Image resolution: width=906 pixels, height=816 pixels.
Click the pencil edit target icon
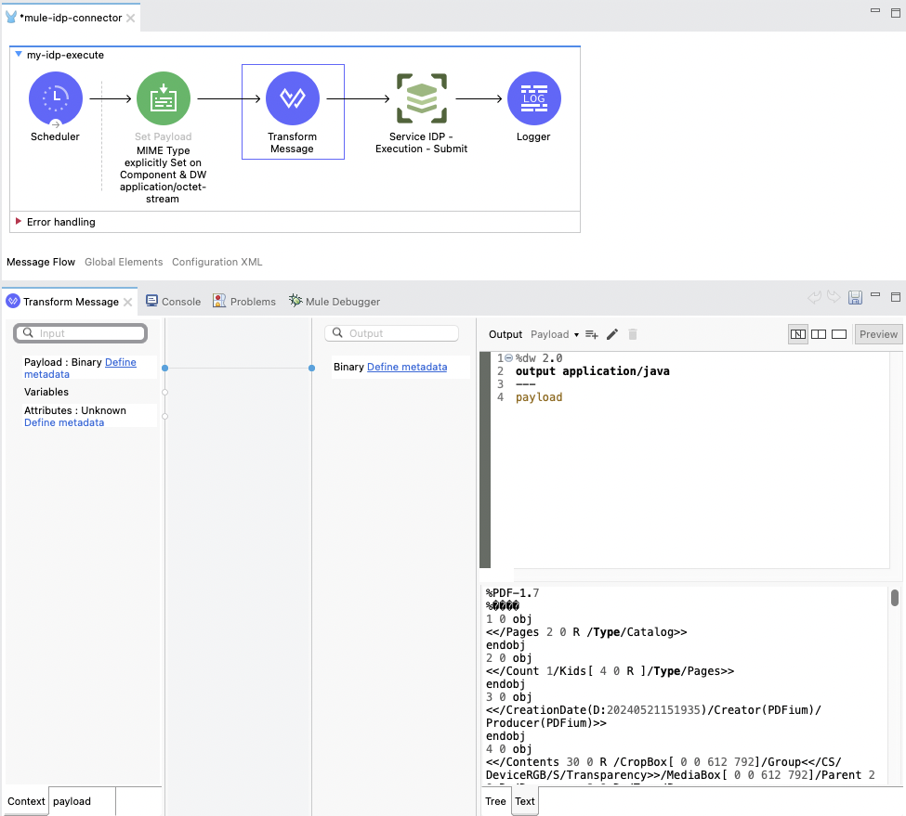coord(612,334)
